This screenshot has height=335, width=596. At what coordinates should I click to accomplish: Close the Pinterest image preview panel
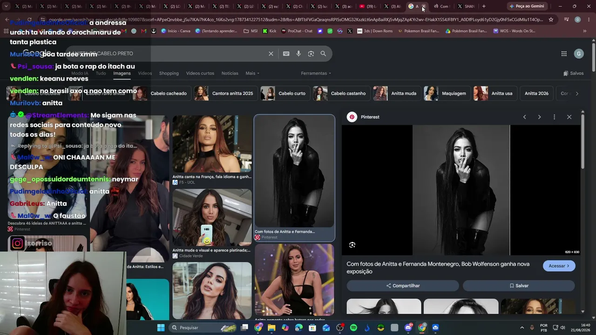(x=569, y=117)
